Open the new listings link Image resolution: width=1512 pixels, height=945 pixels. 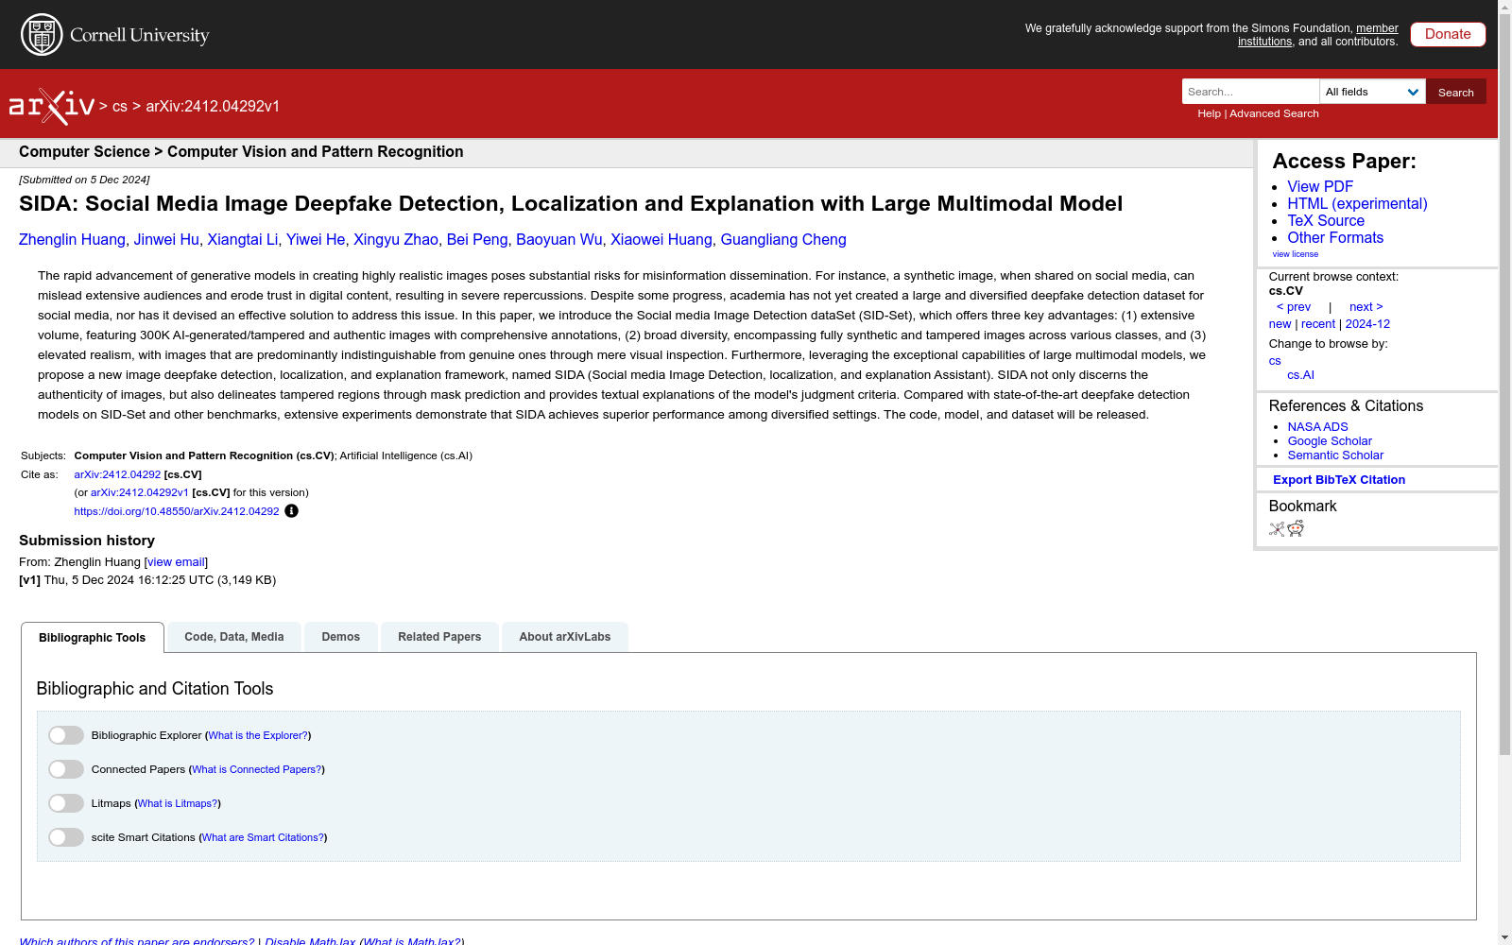[x=1280, y=324]
